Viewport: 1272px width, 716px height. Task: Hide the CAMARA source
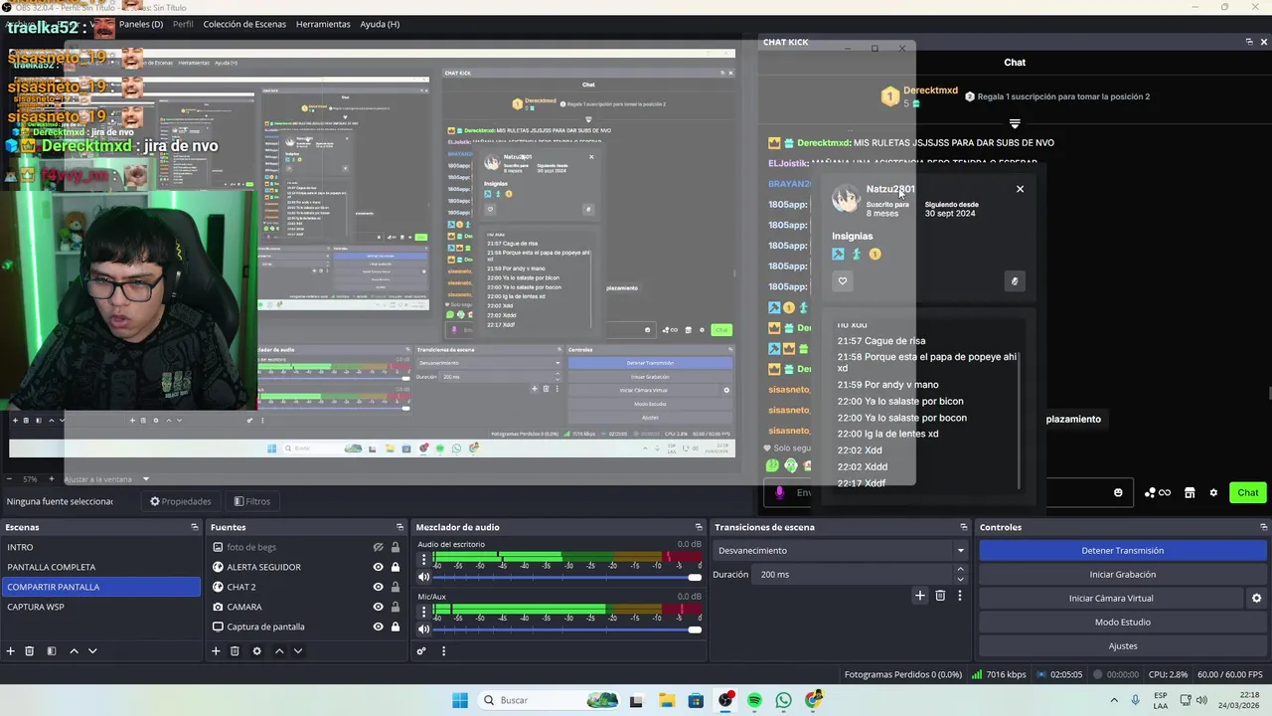378,607
